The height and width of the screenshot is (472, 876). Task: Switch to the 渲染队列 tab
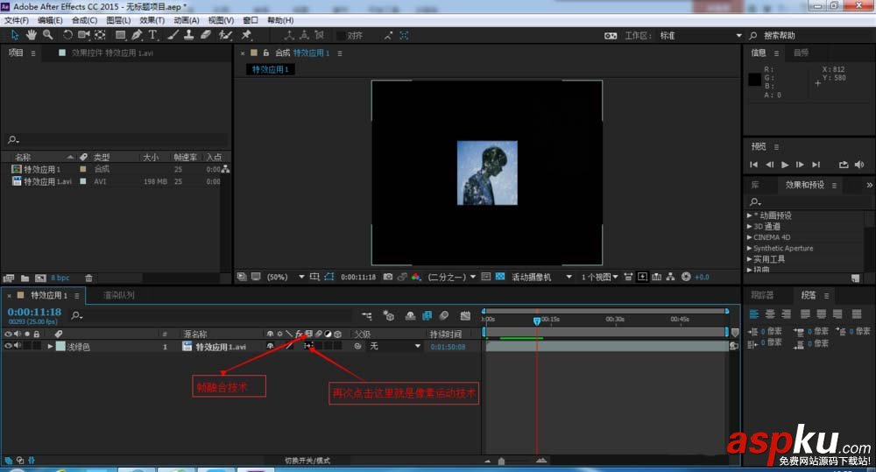119,296
